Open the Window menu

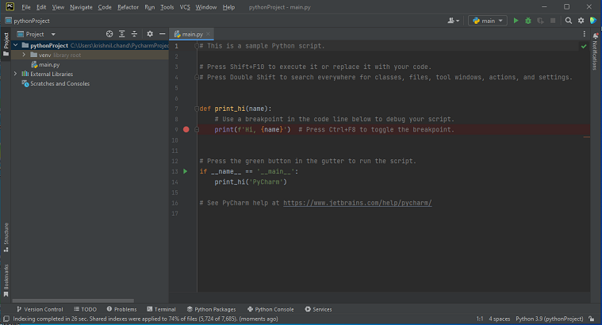click(x=205, y=7)
